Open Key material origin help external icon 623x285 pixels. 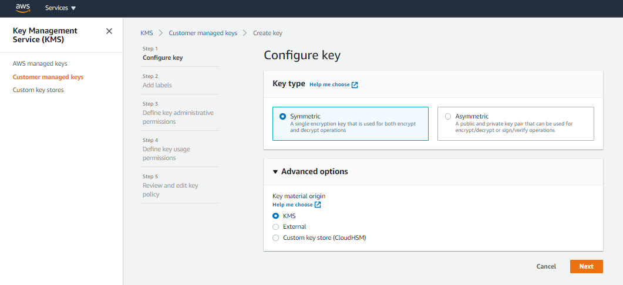318,205
